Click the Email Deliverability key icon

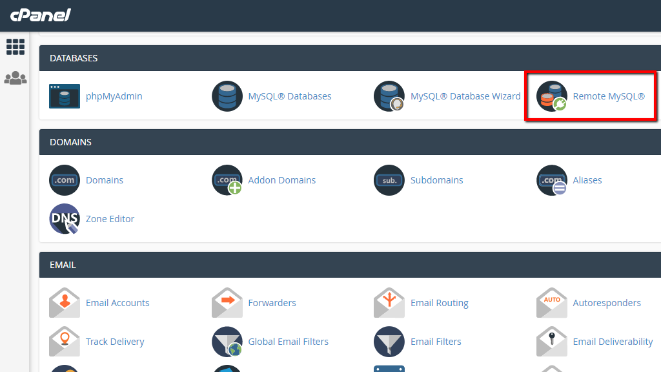[x=552, y=341]
